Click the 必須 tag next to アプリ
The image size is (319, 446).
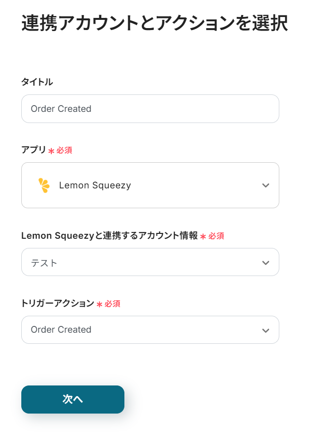coord(64,151)
